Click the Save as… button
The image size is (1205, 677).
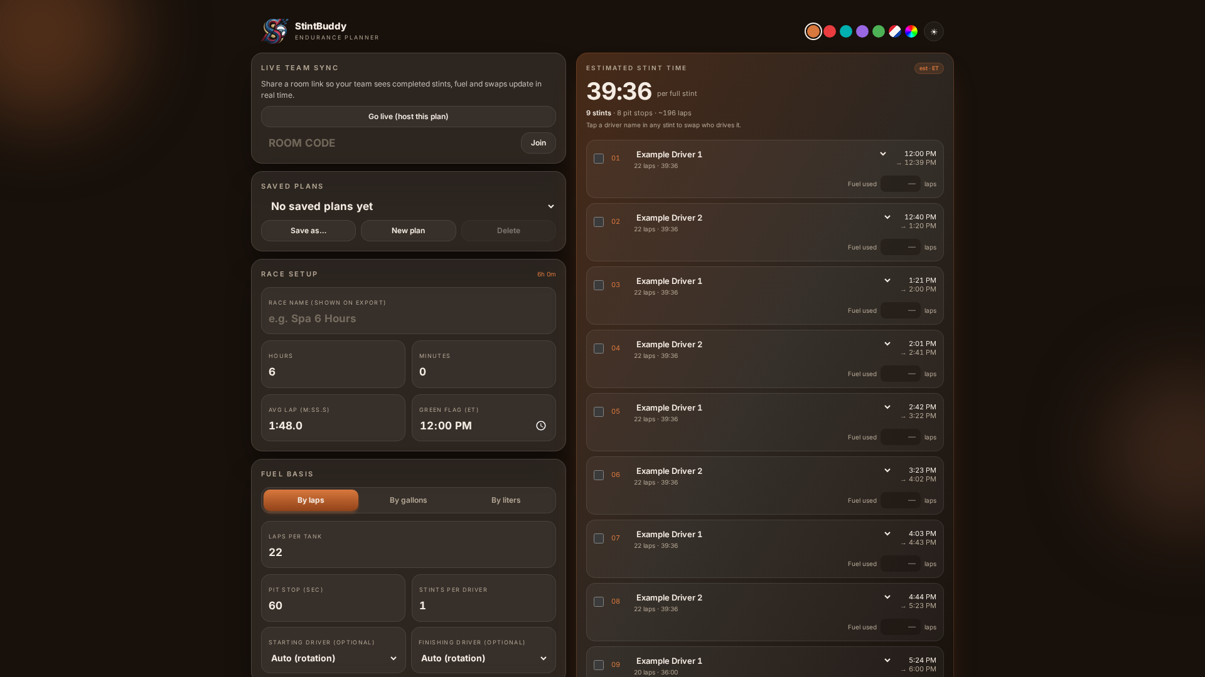308,231
